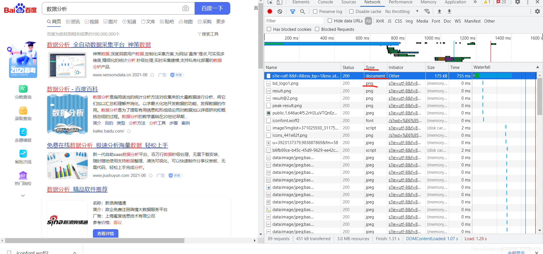Open the 录取查询 sidebar icon
The width and height of the screenshot is (543, 254).
tap(23, 110)
